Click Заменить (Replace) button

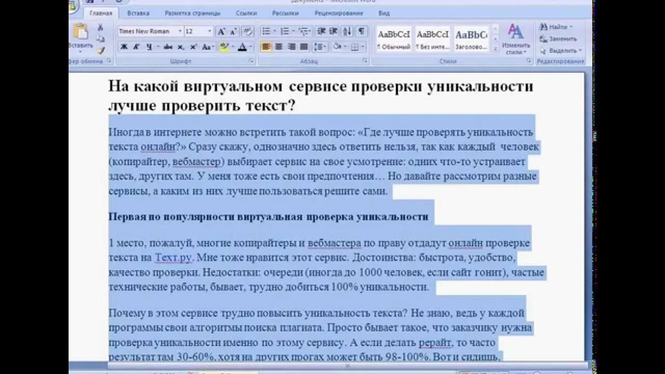(558, 39)
